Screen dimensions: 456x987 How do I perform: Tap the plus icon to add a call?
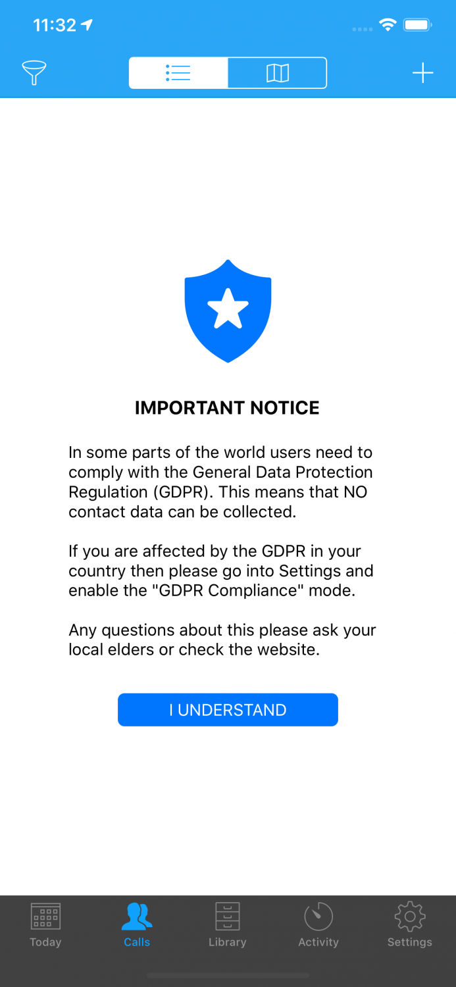pos(422,72)
